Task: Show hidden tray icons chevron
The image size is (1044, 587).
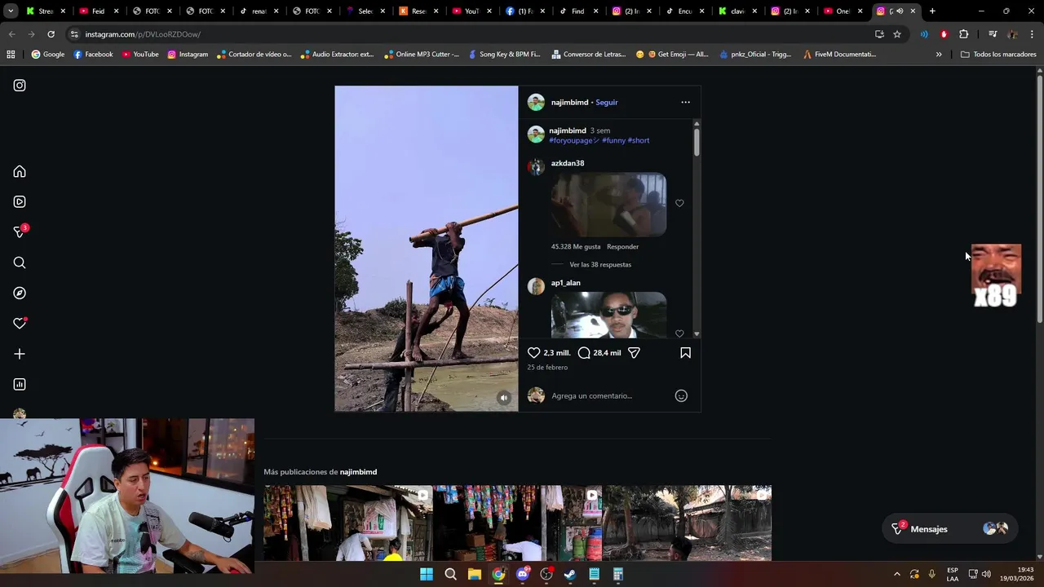Action: click(896, 574)
